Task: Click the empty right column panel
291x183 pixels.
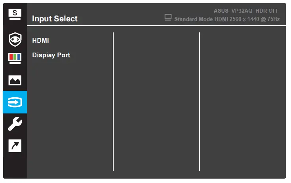Action: (242, 102)
